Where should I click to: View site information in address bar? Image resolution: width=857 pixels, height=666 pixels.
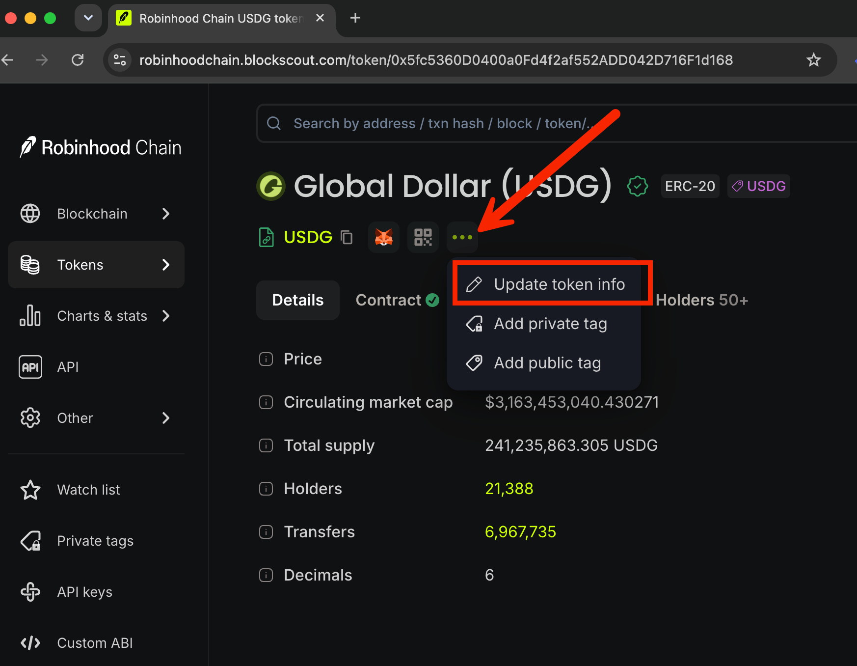pyautogui.click(x=120, y=60)
